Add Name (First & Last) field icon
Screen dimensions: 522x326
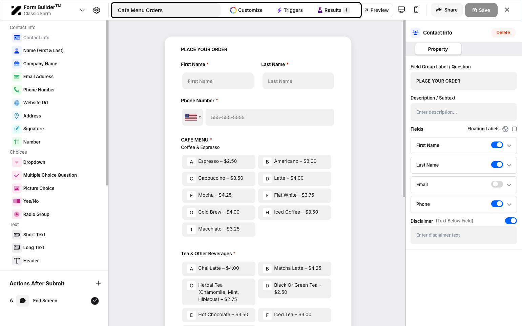[17, 50]
